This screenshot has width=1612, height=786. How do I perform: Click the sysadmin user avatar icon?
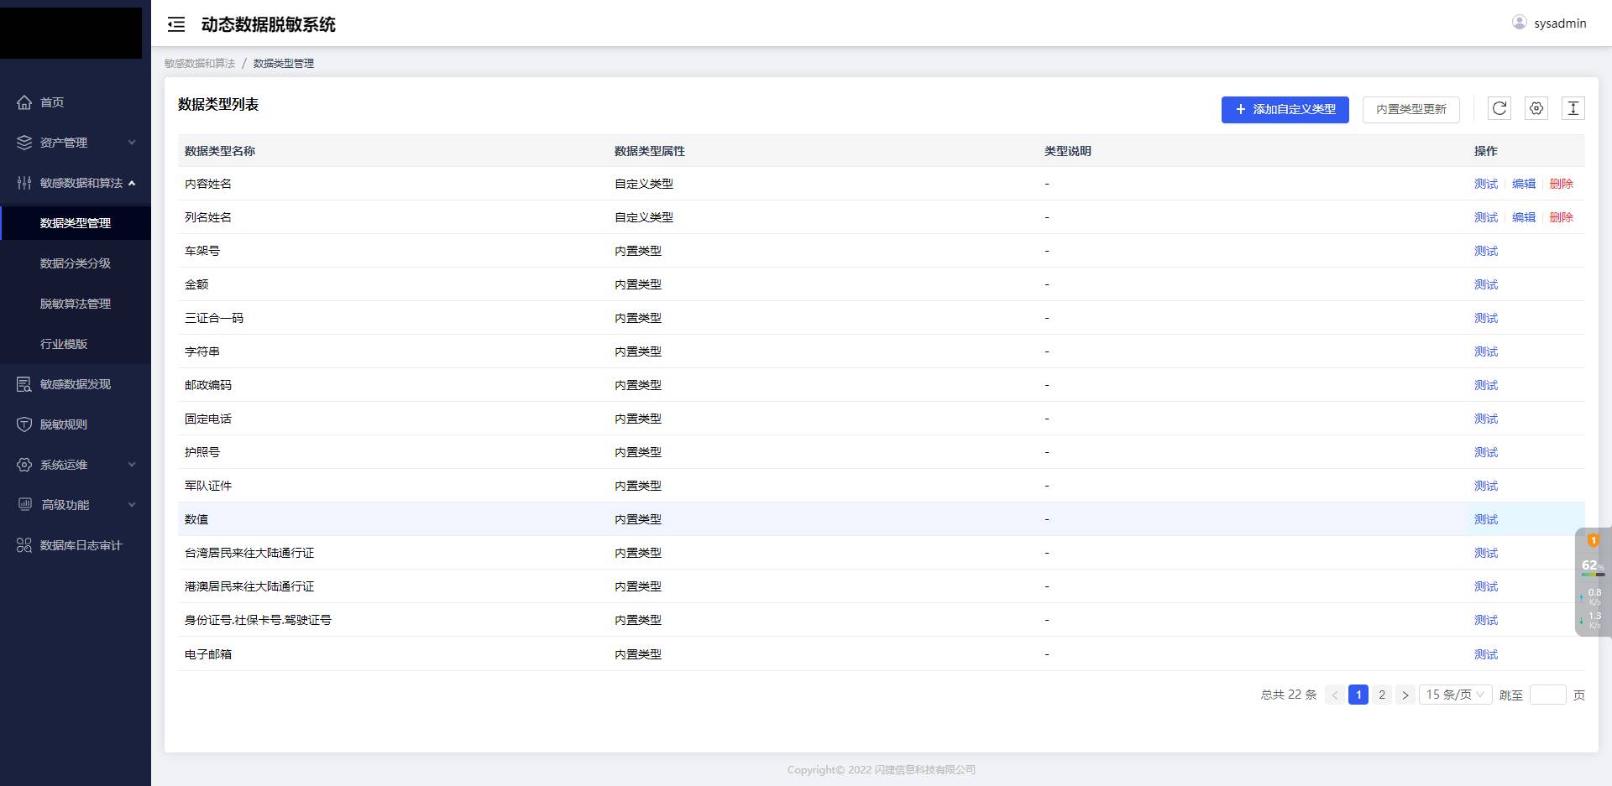click(x=1520, y=23)
